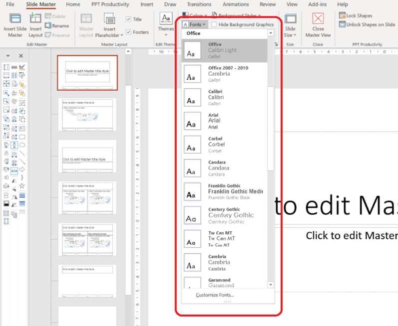The image size is (398, 326).
Task: Select the oval shape tool in side toolbar
Action: click(22, 145)
